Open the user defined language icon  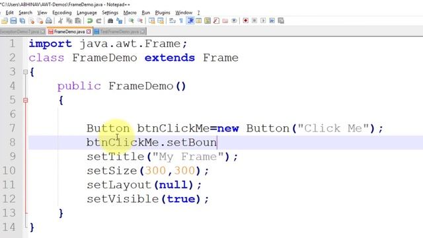[x=199, y=20]
